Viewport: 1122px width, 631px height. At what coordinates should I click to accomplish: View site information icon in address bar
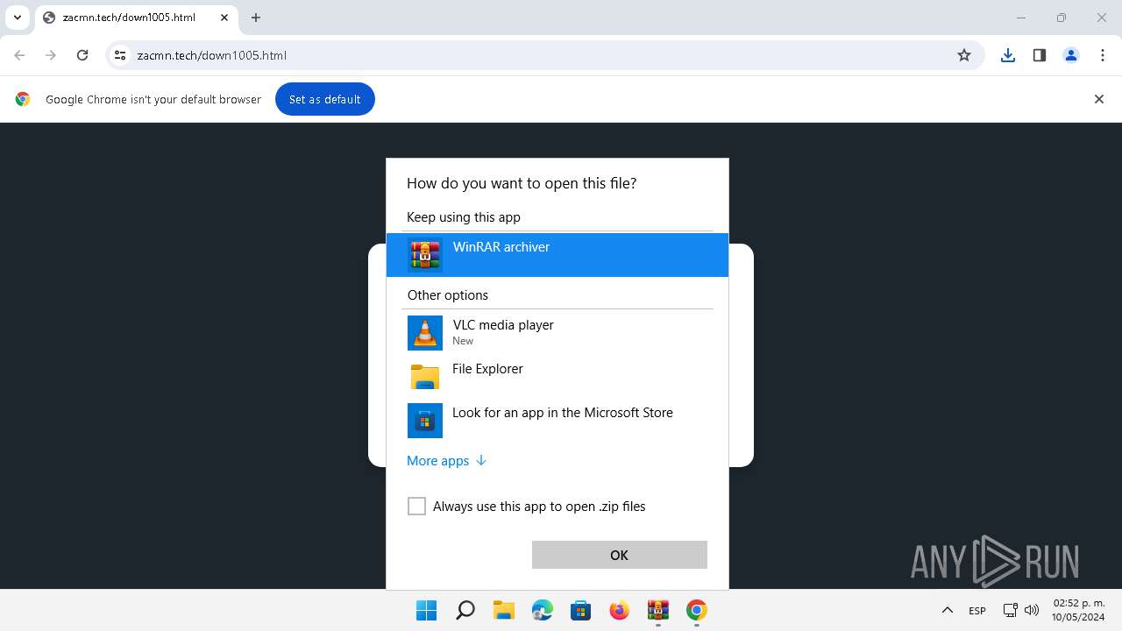click(121, 55)
